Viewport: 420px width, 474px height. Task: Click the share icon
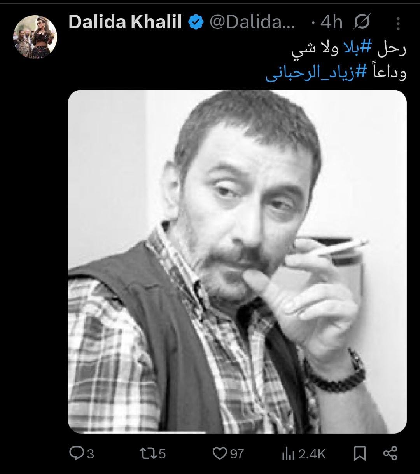390,453
